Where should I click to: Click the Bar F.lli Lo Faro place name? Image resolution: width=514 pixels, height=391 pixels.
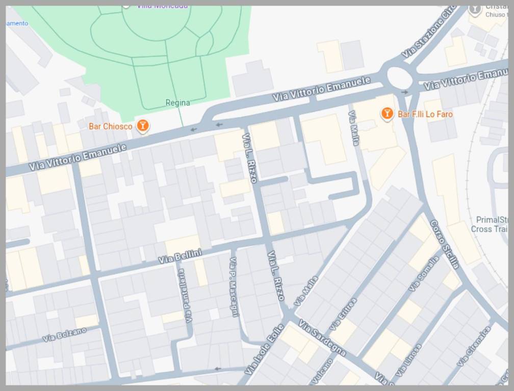[425, 114]
